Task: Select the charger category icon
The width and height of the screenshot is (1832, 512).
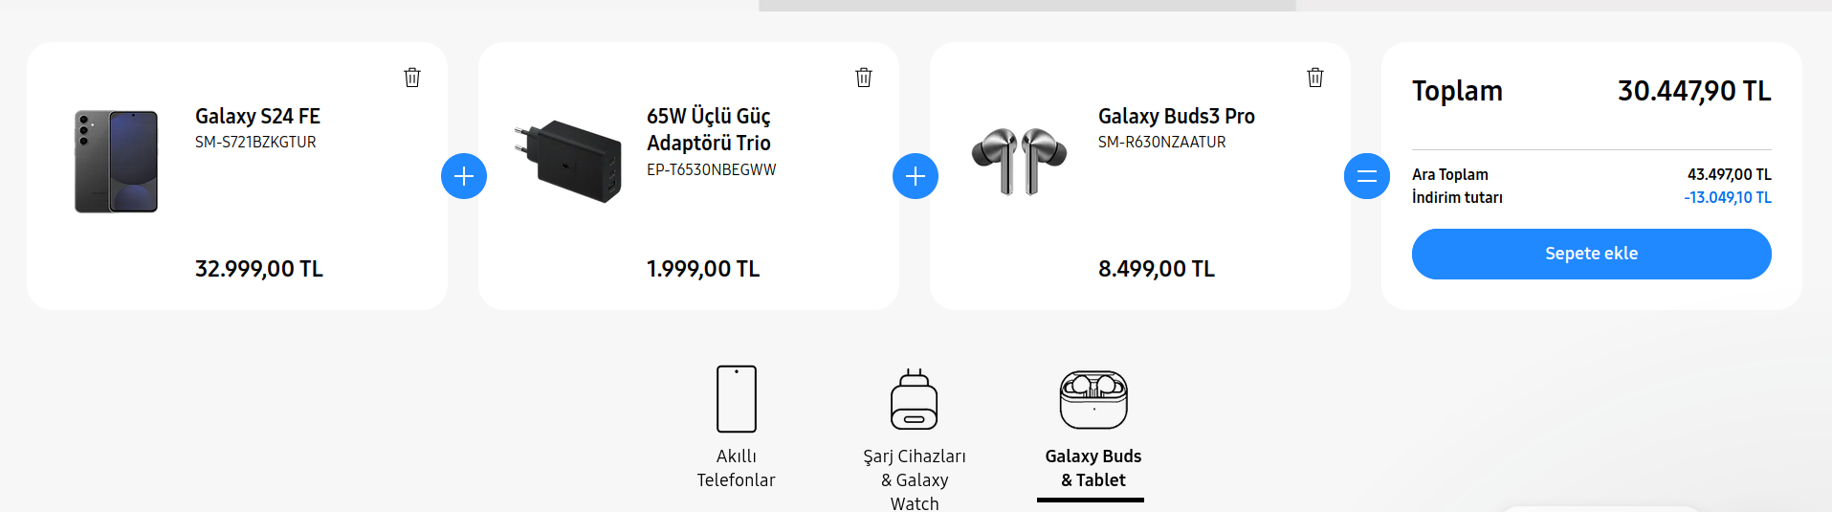Action: pyautogui.click(x=915, y=399)
